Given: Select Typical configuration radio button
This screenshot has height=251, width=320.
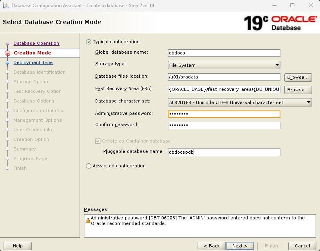Looking at the screenshot, I should coord(88,42).
